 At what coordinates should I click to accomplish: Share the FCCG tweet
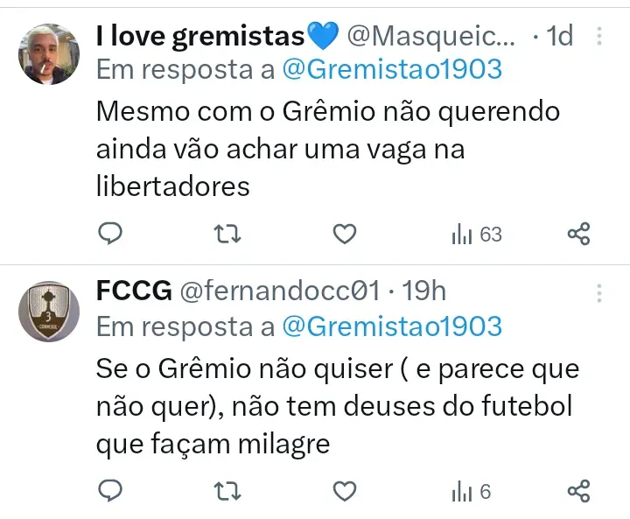pyautogui.click(x=578, y=491)
